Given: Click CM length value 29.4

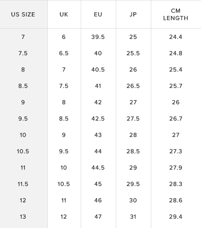Looking at the screenshot, I should coord(176,217).
